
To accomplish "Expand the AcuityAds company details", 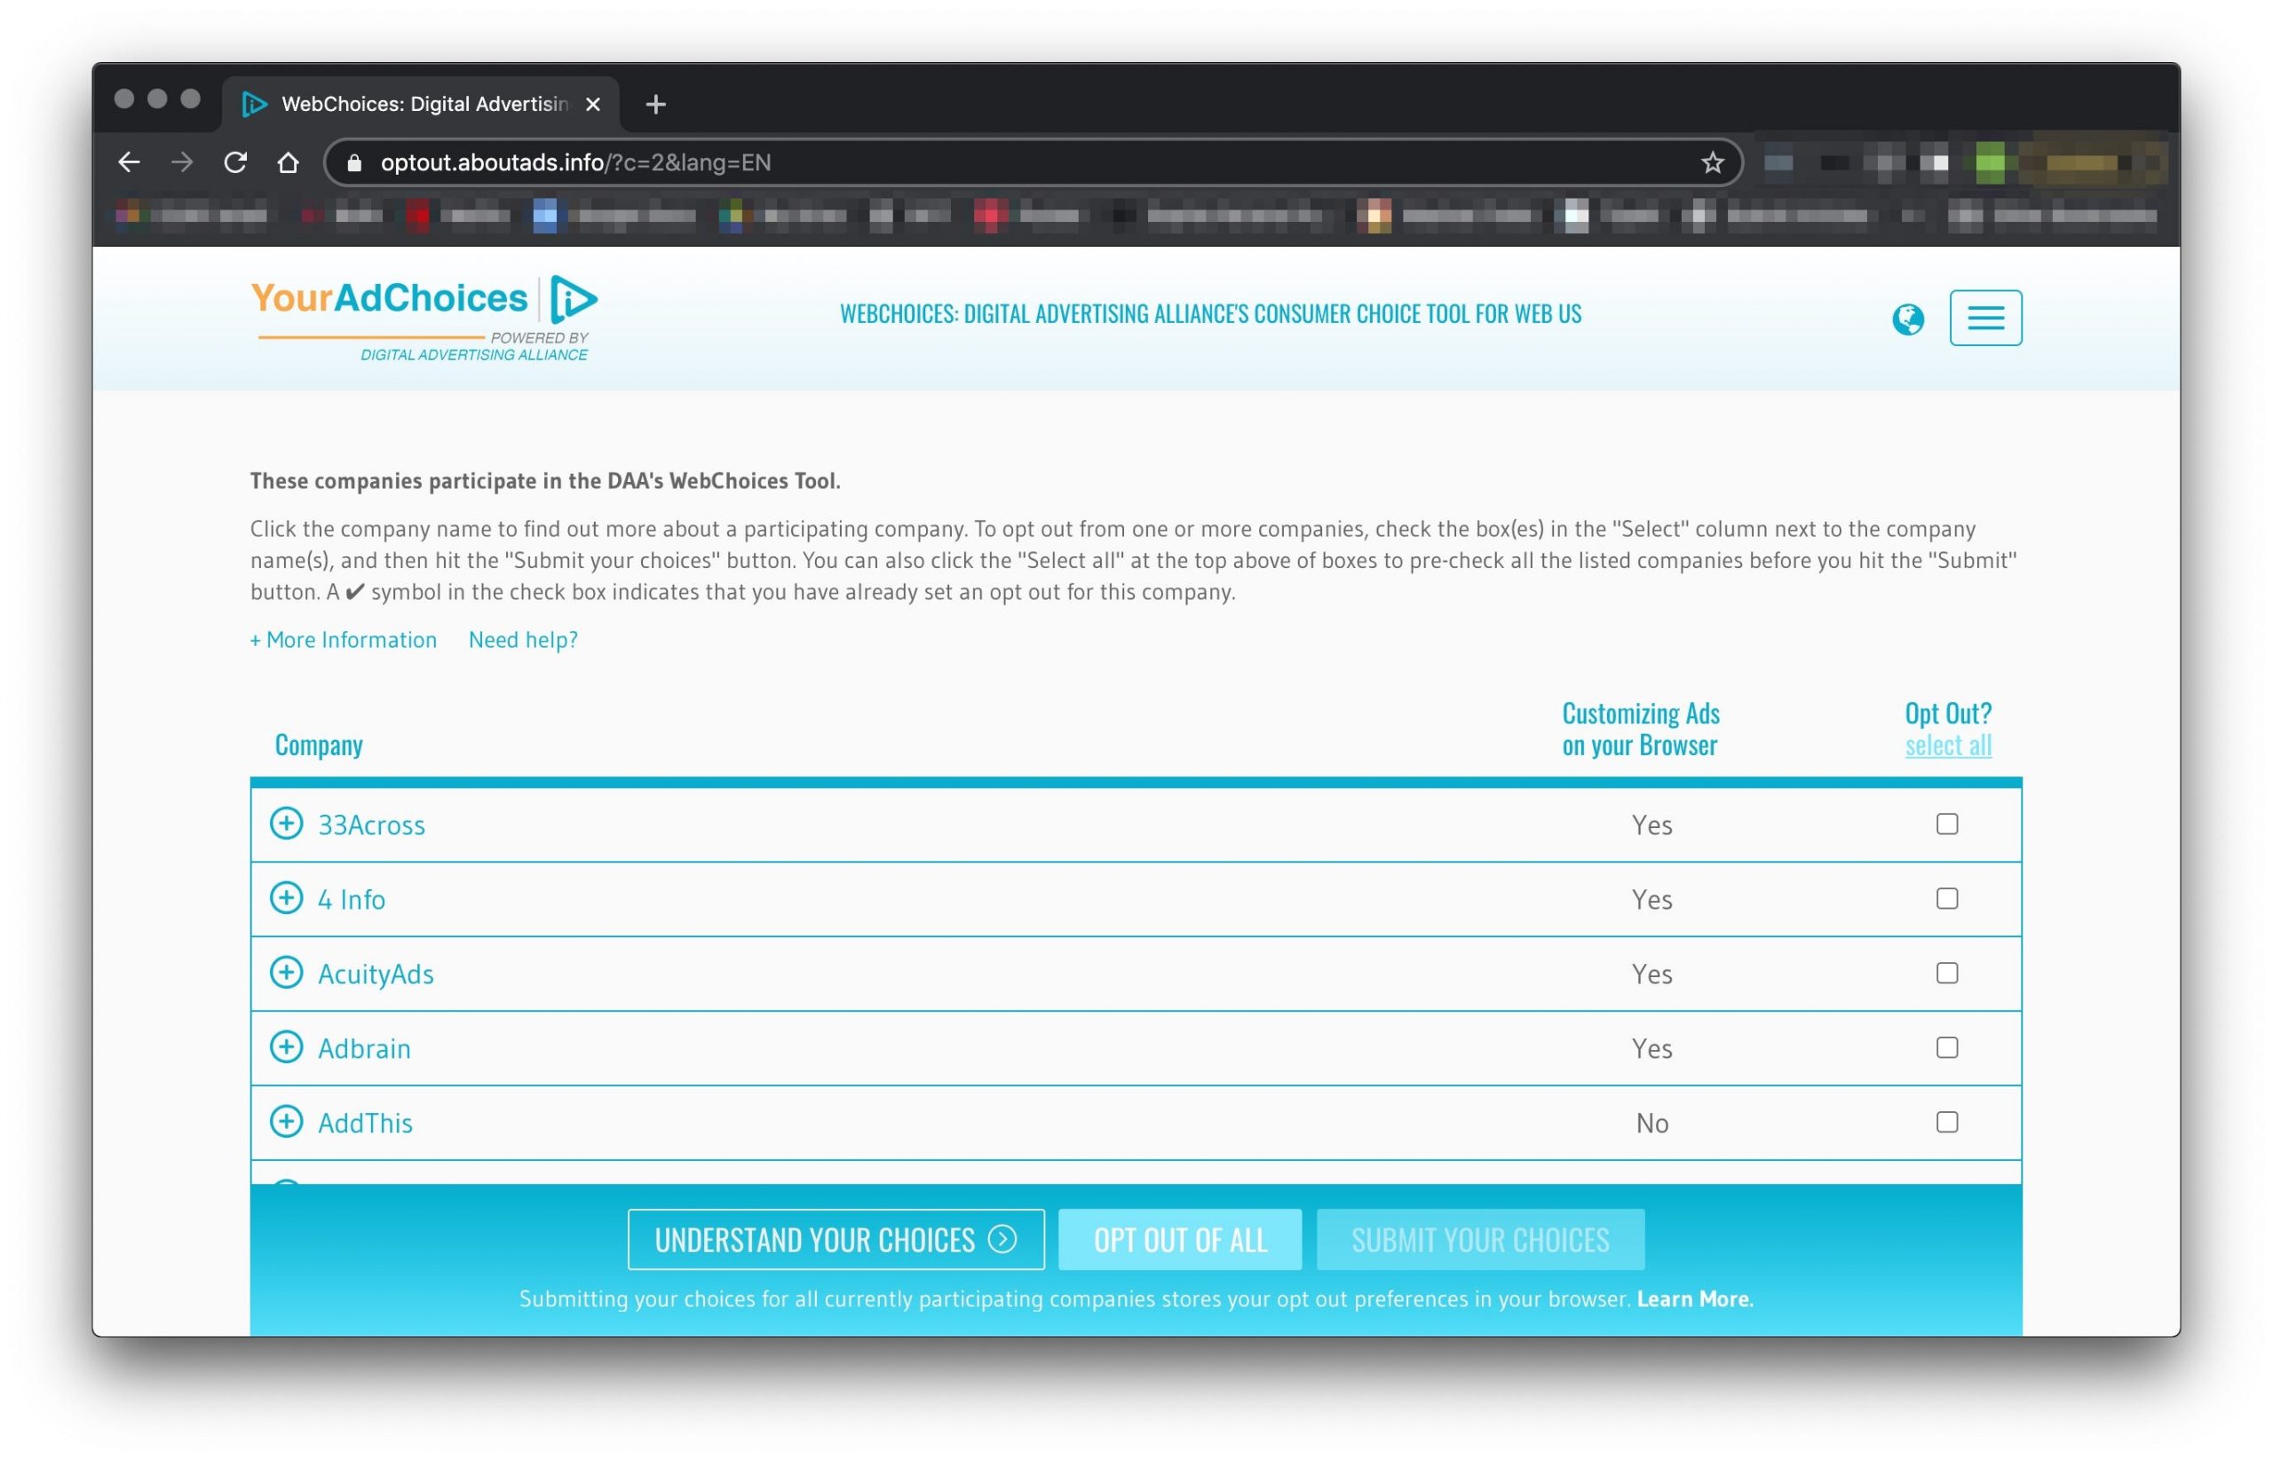I will [x=286, y=972].
